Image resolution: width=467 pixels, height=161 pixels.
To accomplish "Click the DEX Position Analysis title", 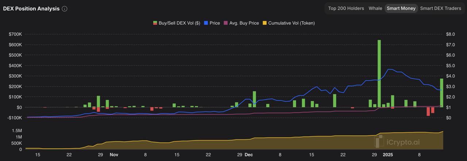I will pyautogui.click(x=31, y=9).
